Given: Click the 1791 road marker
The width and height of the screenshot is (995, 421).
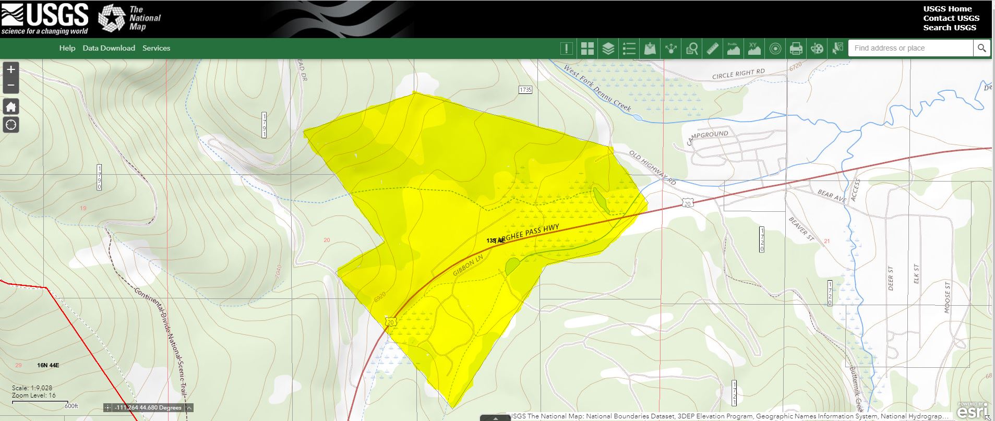Looking at the screenshot, I should tap(264, 125).
